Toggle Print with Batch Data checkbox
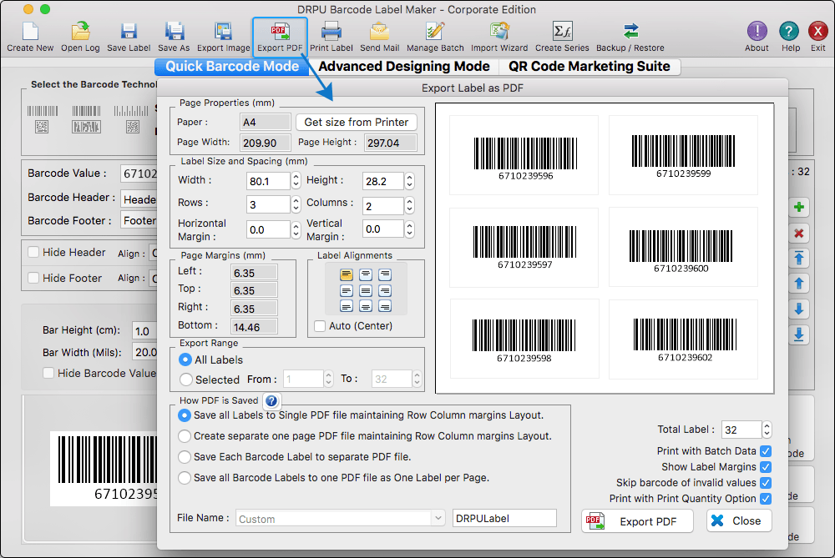 pos(766,451)
